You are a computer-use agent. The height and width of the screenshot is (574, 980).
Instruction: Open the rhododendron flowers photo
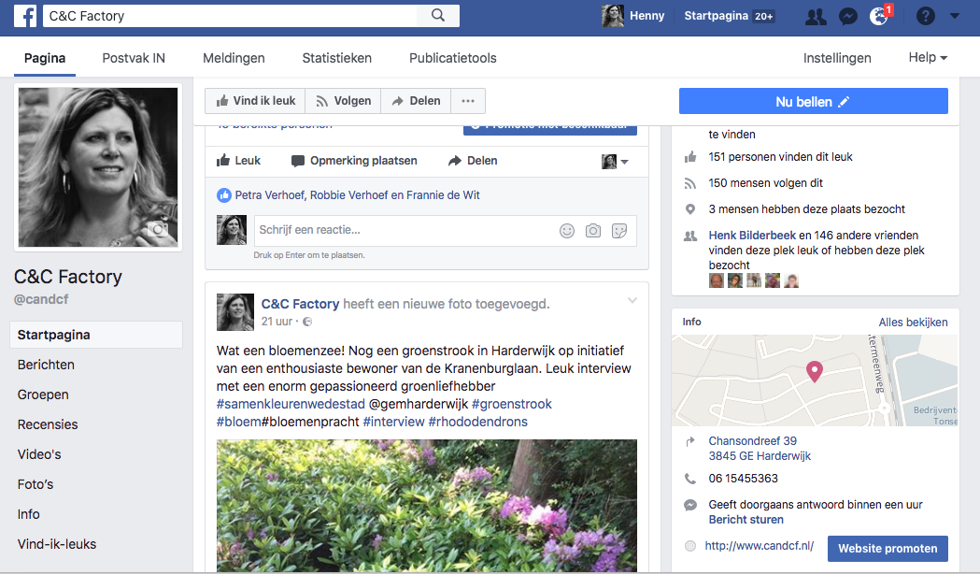(427, 505)
